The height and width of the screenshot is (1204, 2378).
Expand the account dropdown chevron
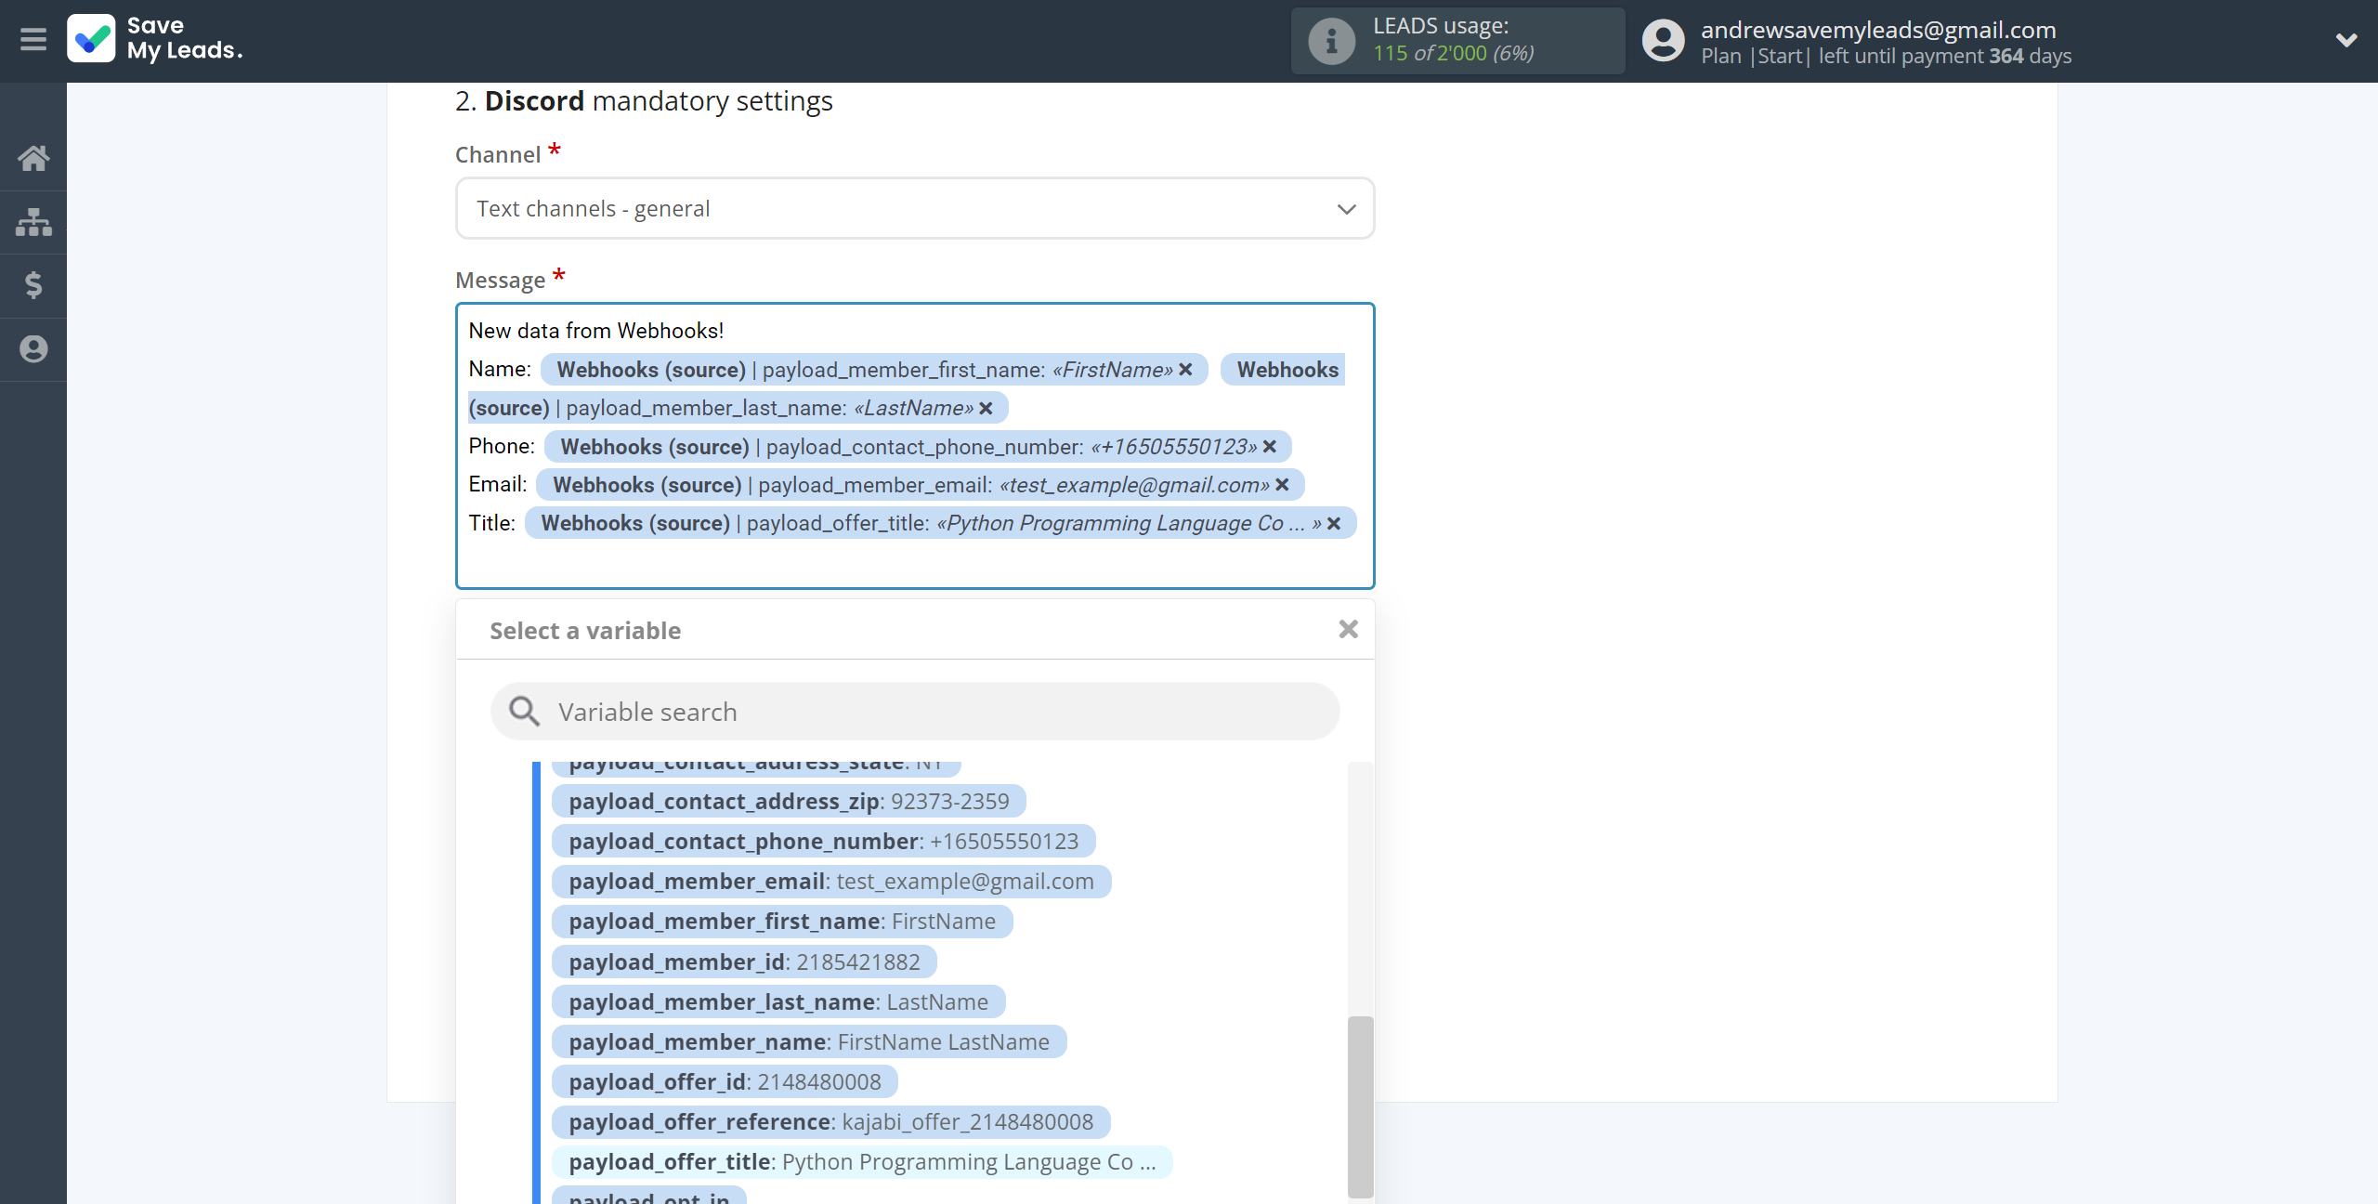click(2346, 40)
